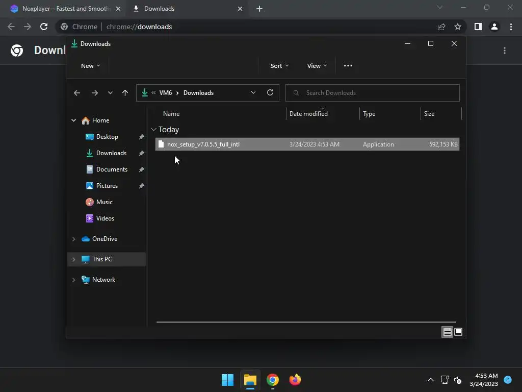Close the Downloads Chrome tab
522x392 pixels.
point(240,9)
